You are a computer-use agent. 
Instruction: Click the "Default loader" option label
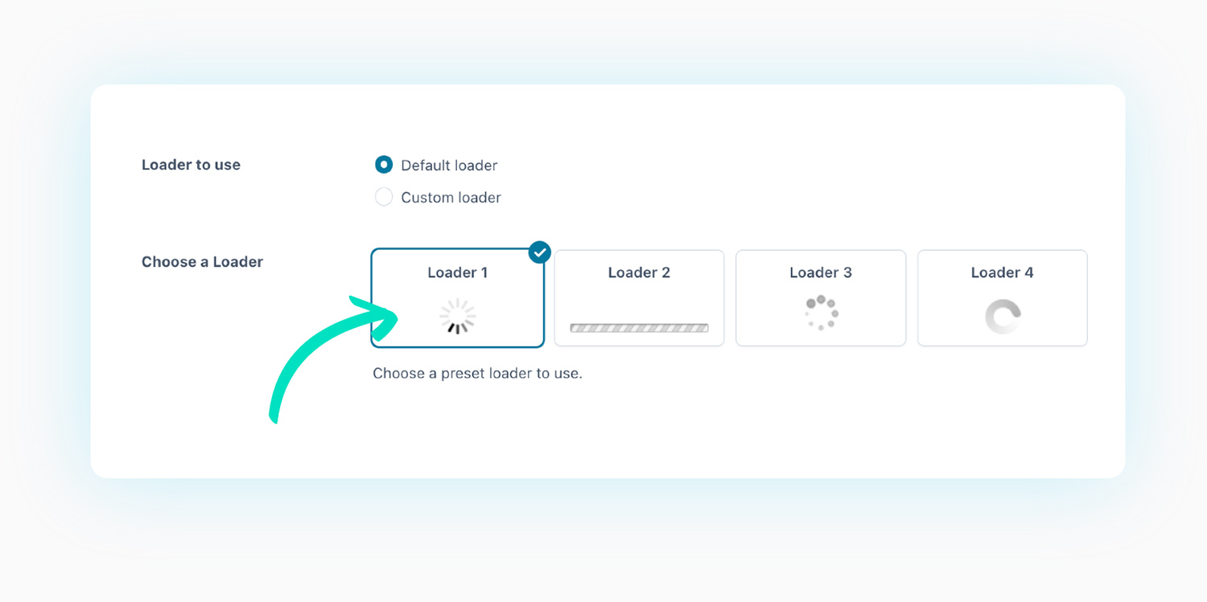(449, 166)
